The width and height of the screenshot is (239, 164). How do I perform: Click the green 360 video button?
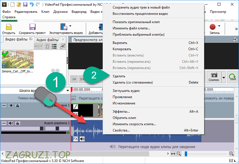(232, 77)
